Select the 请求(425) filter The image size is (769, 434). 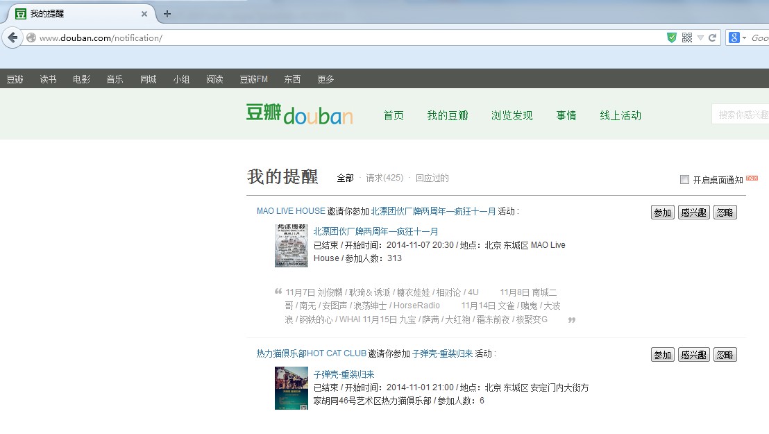click(384, 178)
